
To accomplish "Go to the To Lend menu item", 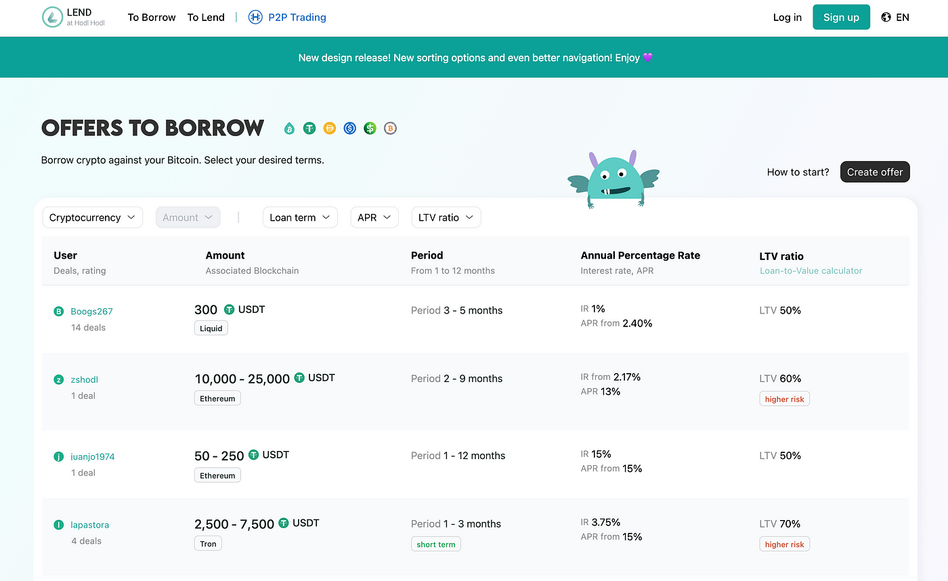I will click(x=206, y=18).
